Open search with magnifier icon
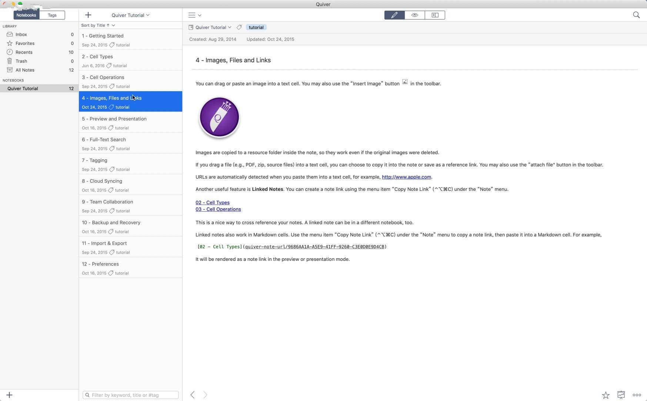647x401 pixels. 636,15
